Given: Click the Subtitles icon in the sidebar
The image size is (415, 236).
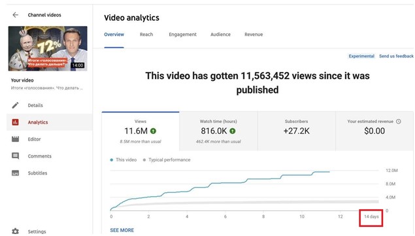Looking at the screenshot, I should [15, 173].
